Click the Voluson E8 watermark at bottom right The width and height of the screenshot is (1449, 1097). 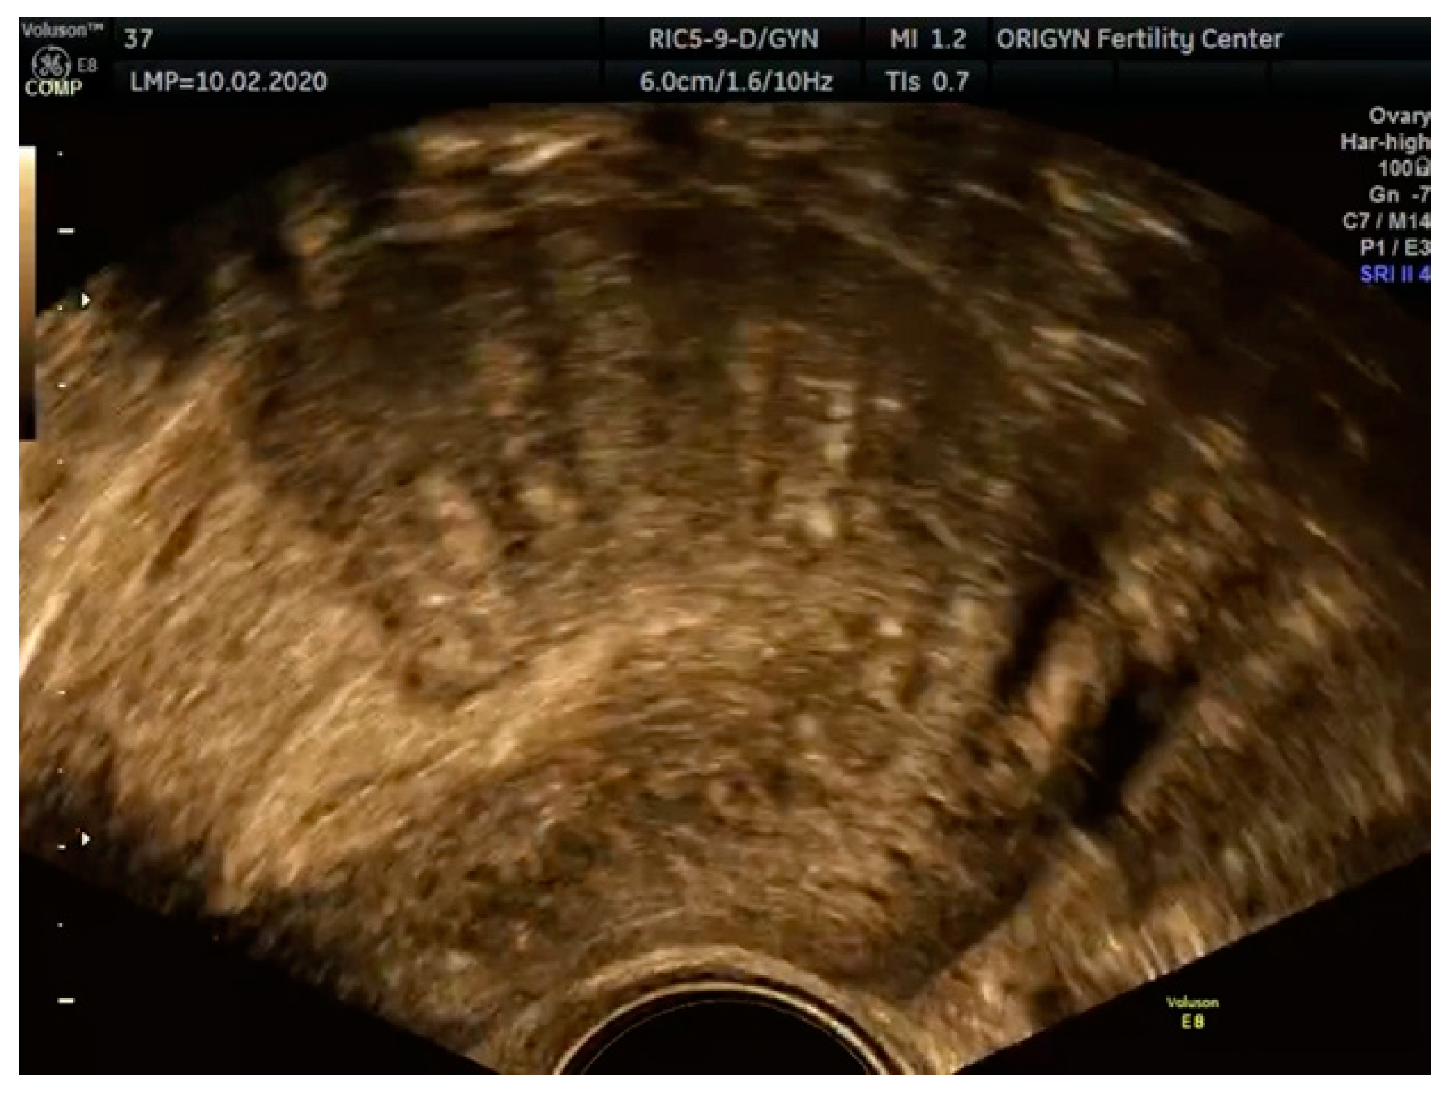tap(1192, 1013)
